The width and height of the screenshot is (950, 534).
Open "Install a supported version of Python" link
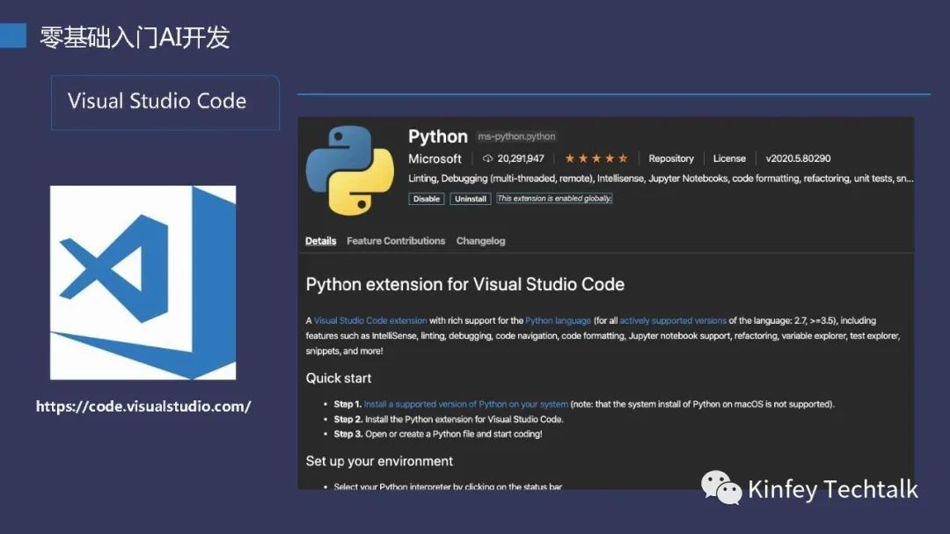click(x=466, y=405)
